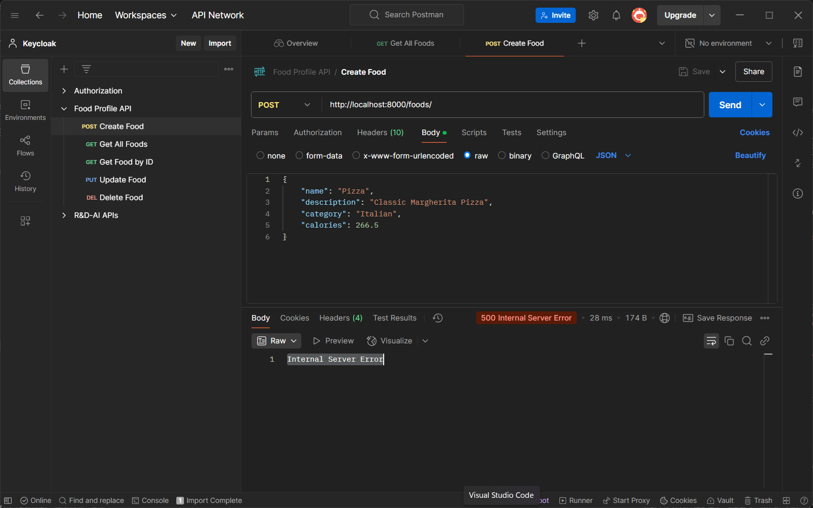Click the request URL input field

(x=512, y=105)
